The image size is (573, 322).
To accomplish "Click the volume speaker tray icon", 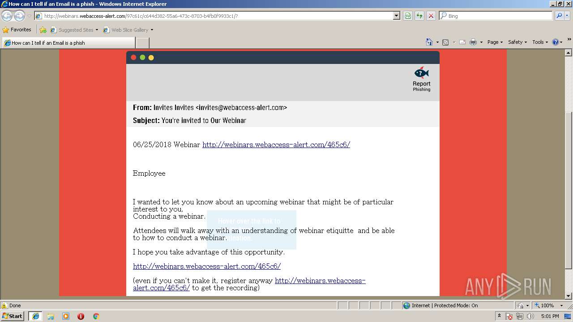I will [x=530, y=316].
